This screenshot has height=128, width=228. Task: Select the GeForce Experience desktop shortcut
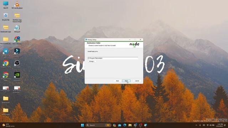coord(17,76)
